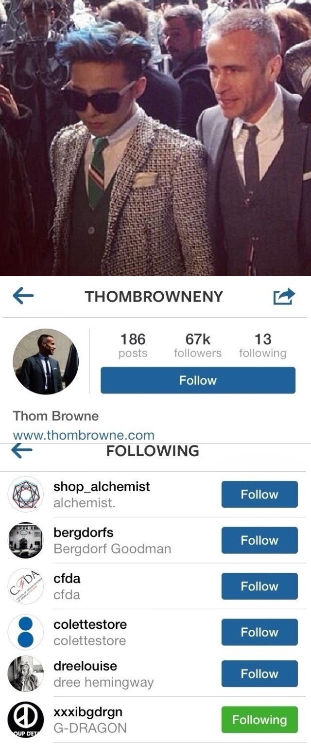The width and height of the screenshot is (311, 744).
Task: View the 67k followers list
Action: click(x=198, y=345)
